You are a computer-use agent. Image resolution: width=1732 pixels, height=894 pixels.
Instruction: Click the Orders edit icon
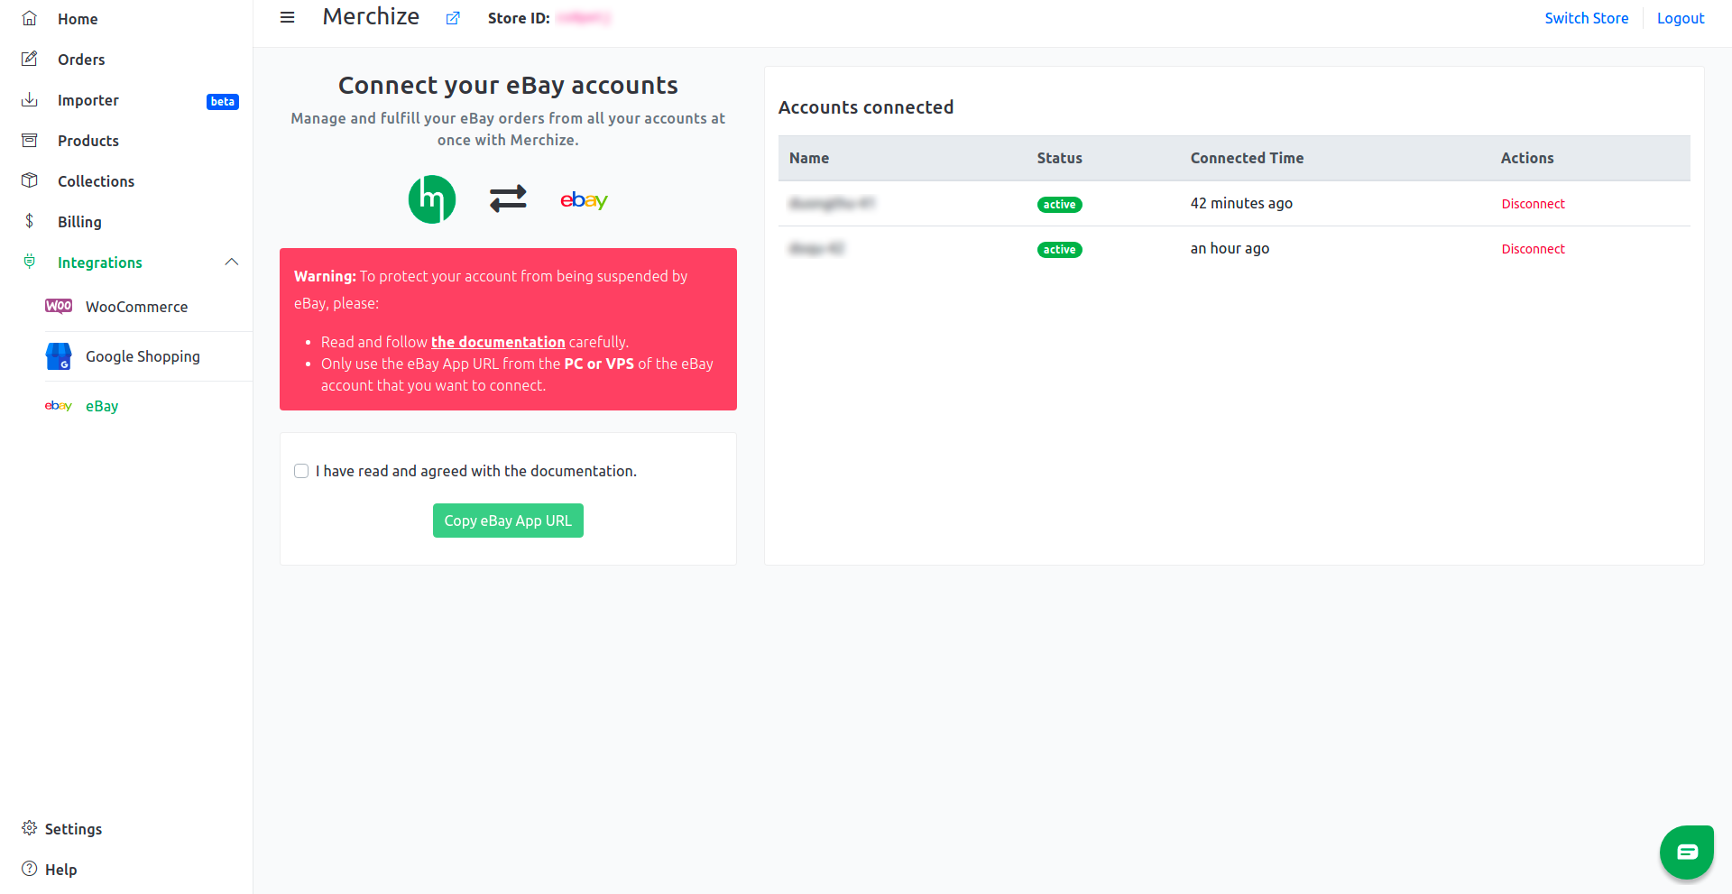[x=29, y=59]
